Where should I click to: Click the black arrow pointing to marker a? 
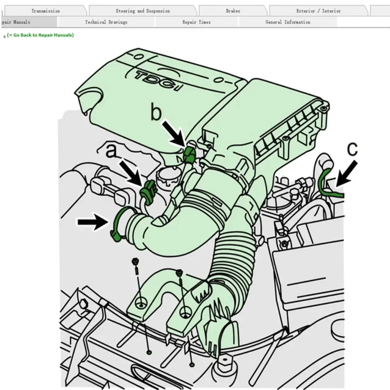[129, 173]
